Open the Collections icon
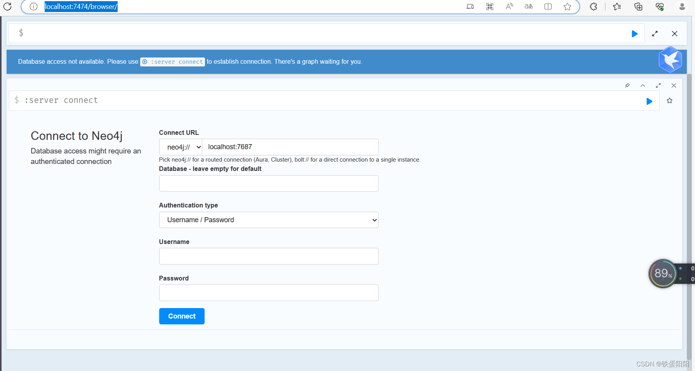 [x=638, y=7]
